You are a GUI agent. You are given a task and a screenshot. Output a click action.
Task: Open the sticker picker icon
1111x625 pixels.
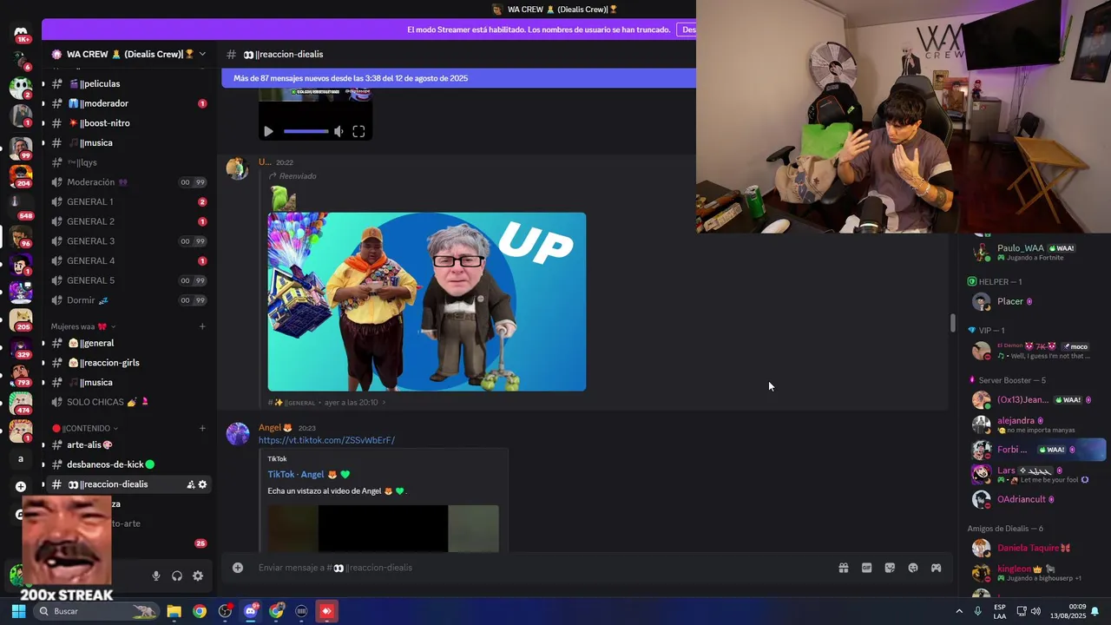pyautogui.click(x=890, y=568)
